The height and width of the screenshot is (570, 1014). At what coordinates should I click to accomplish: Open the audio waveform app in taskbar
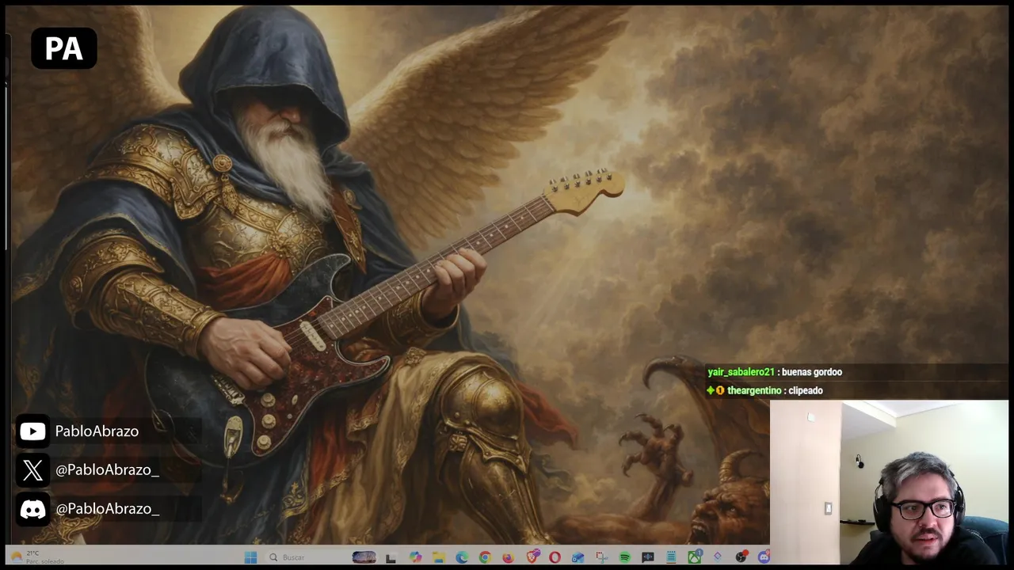[647, 557]
